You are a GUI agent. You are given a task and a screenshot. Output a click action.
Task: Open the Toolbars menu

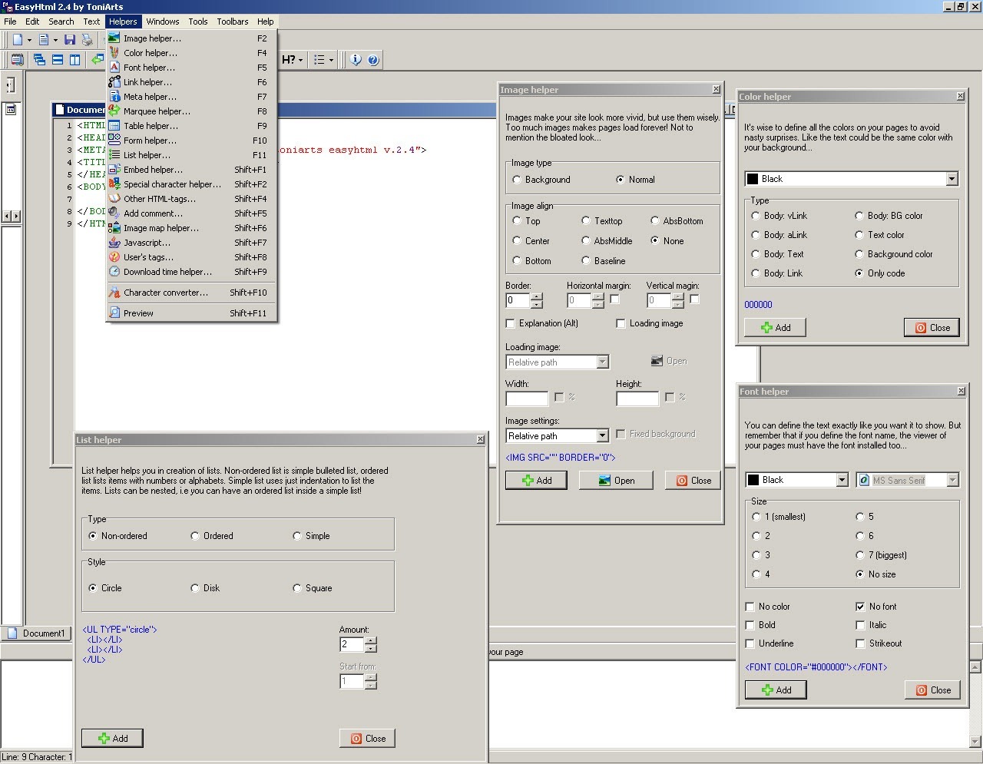(232, 21)
